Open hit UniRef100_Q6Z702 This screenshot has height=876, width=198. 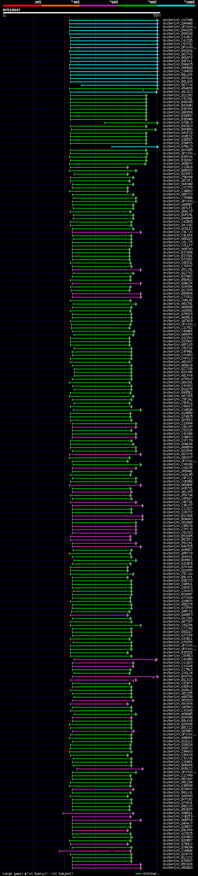[178, 54]
